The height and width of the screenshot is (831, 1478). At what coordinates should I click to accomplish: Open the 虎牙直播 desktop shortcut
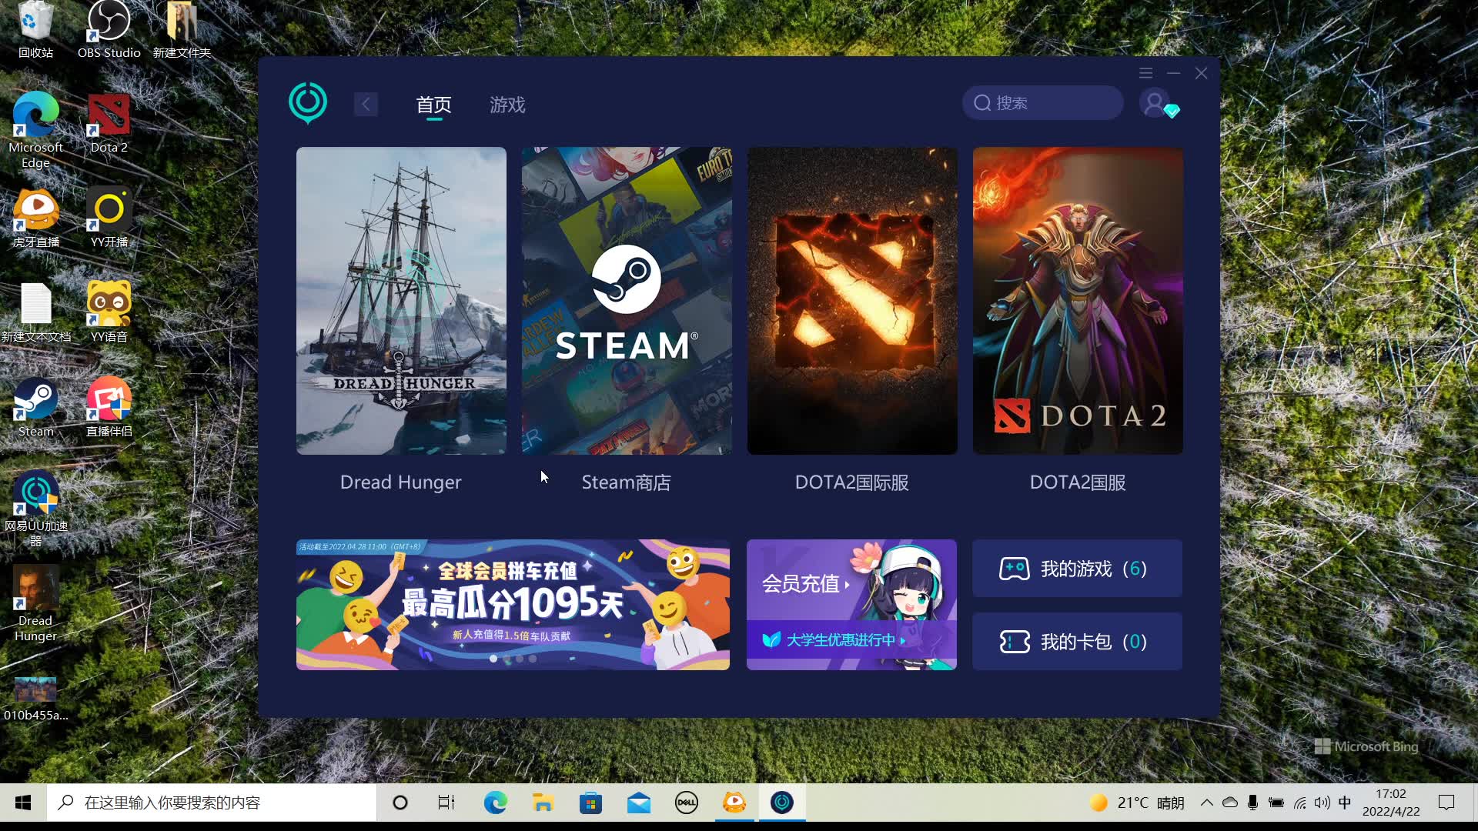point(35,219)
